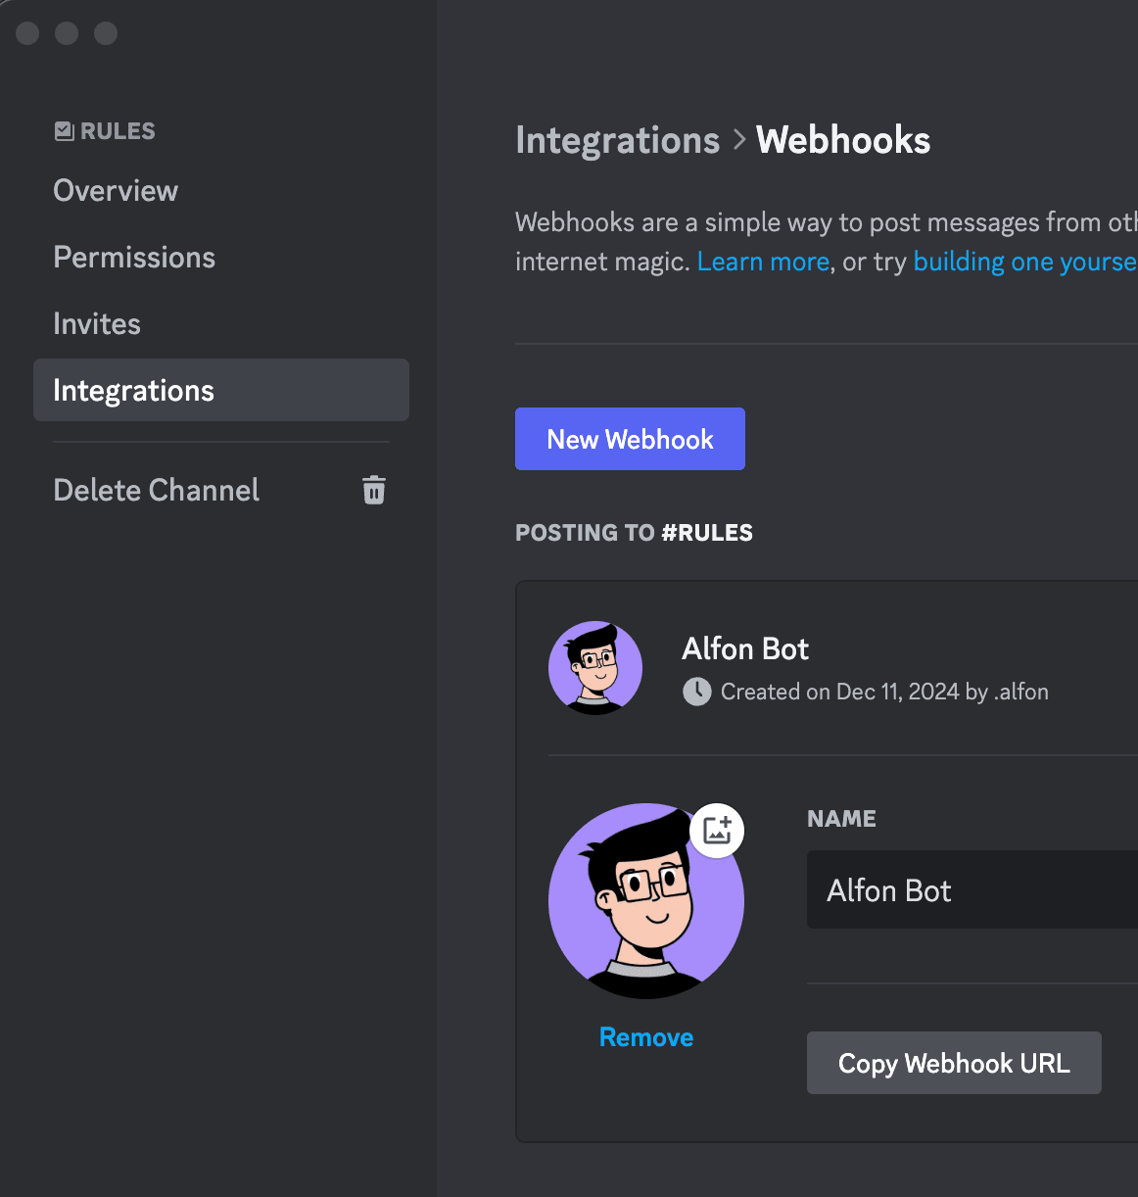
Task: Remove the webhook avatar image
Action: pos(646,1037)
